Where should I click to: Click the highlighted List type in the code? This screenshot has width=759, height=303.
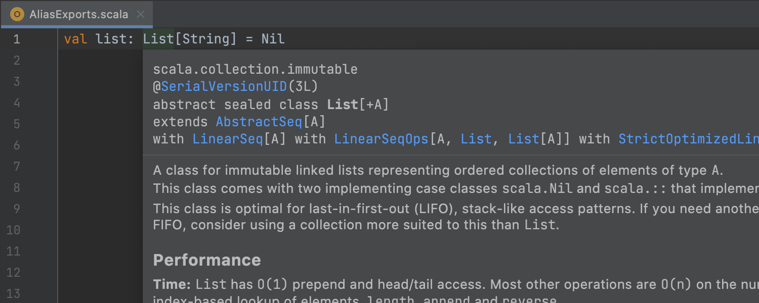158,39
